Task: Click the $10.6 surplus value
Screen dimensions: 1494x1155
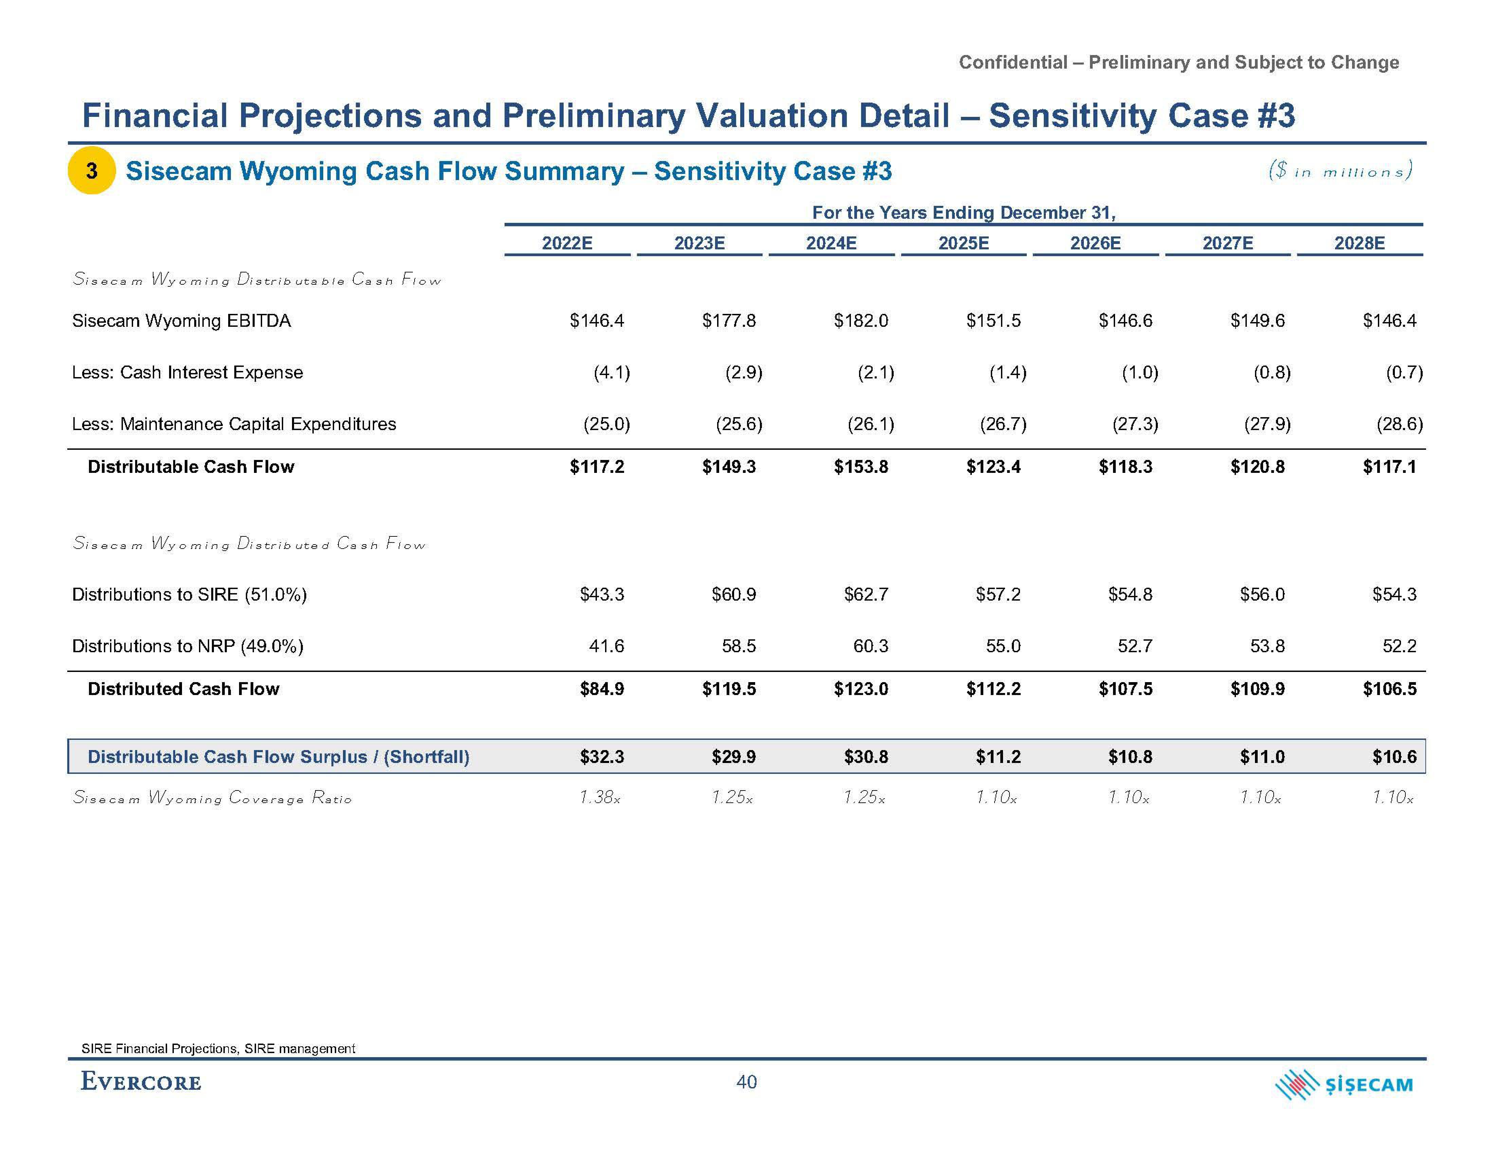Action: coord(1395,757)
